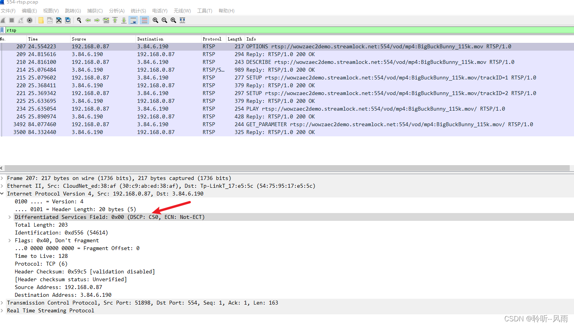Image resolution: width=574 pixels, height=326 pixels.
Task: Select packet 215 SETUP trackID=1 row
Action: [x=287, y=78]
